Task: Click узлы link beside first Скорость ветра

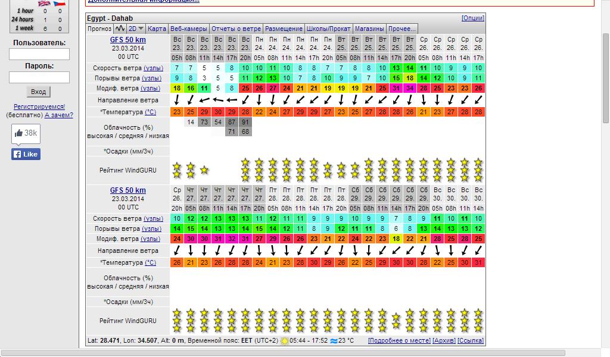Action: [153, 68]
